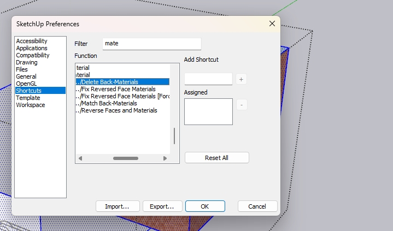Close the SketchUp Preferences dialog

click(x=272, y=23)
